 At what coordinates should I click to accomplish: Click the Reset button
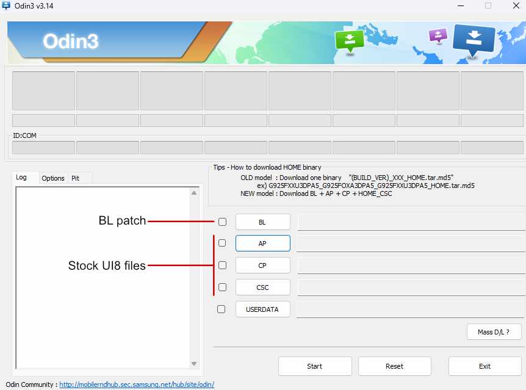pyautogui.click(x=394, y=366)
